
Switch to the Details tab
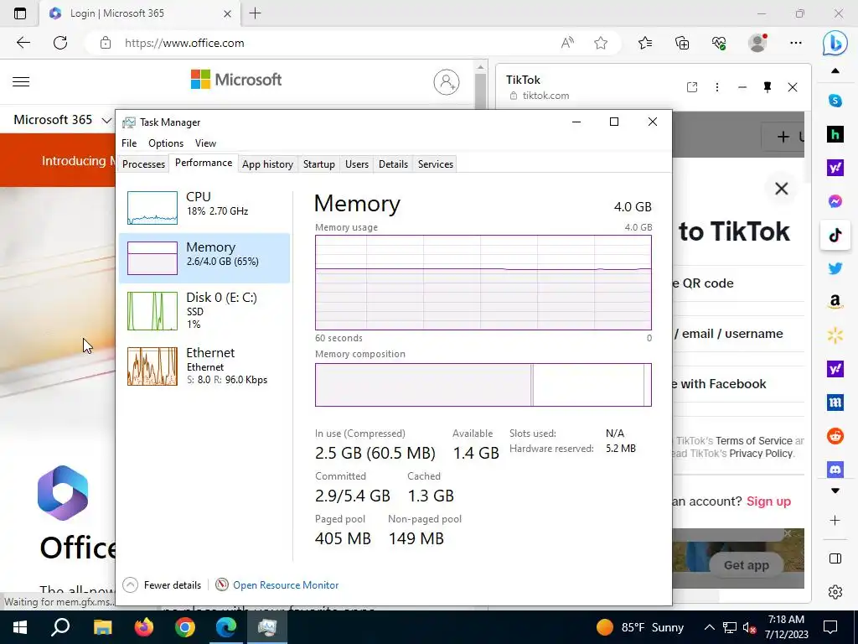click(394, 164)
